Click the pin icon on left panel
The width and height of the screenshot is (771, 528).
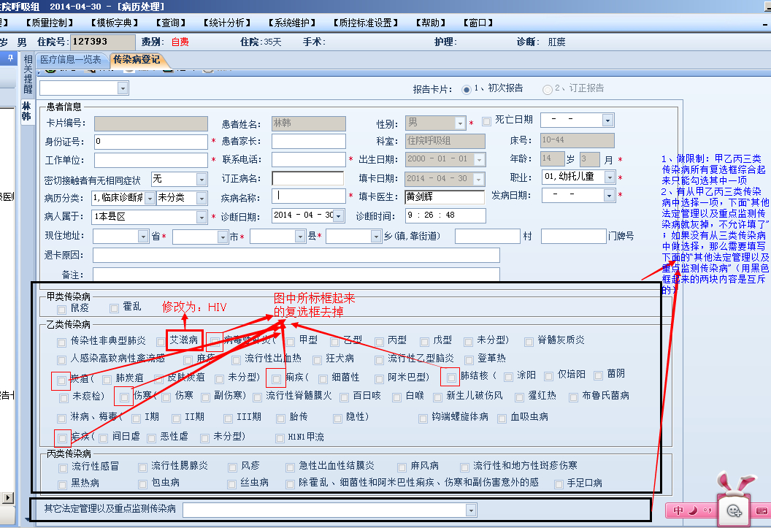point(9,58)
